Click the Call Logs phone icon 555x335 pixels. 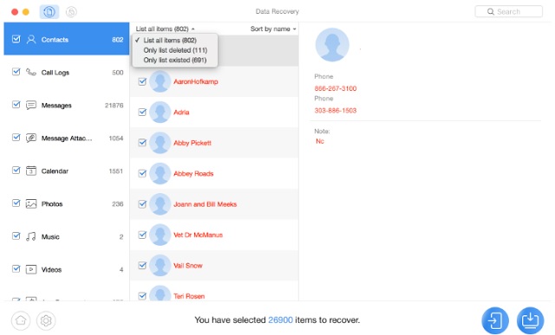(x=31, y=72)
